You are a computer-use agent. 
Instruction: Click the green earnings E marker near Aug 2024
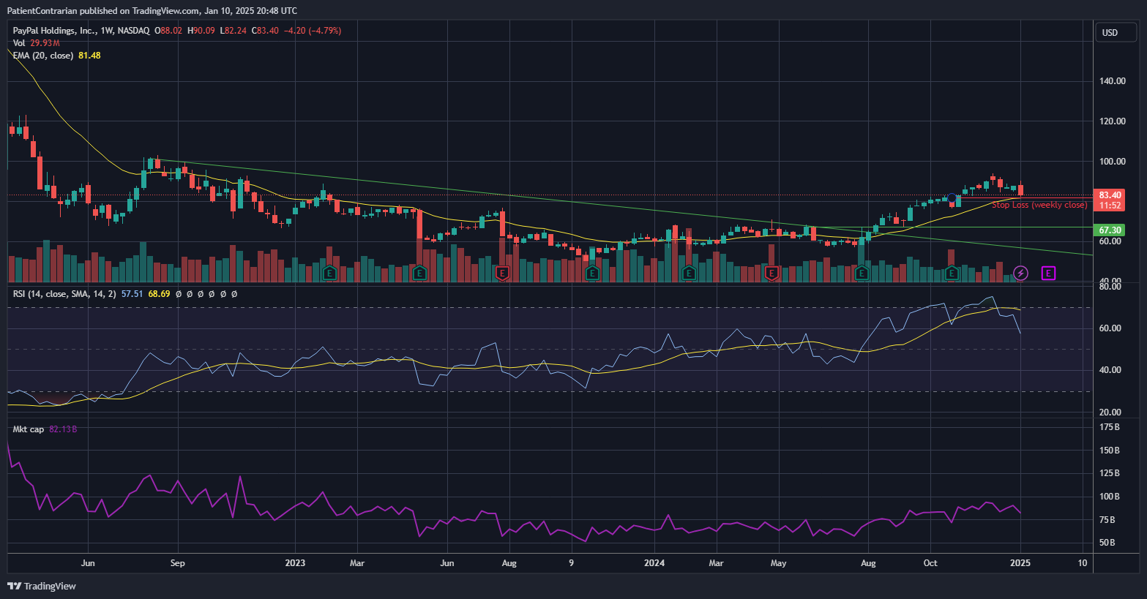(x=862, y=274)
